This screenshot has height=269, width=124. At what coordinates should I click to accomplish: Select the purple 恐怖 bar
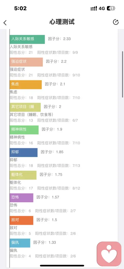21,198
